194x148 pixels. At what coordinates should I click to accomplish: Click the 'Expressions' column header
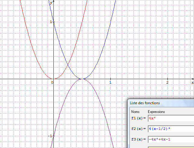tap(156, 112)
